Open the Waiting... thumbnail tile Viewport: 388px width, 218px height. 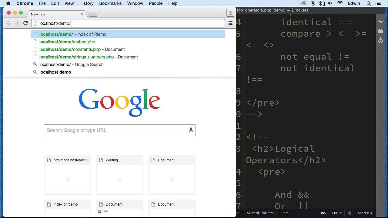pos(120,175)
